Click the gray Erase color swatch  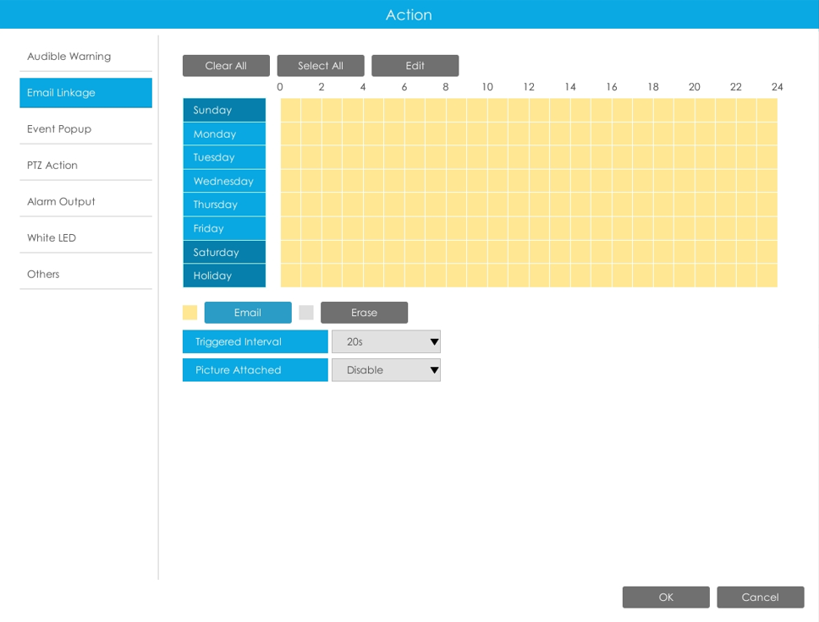[x=306, y=313]
